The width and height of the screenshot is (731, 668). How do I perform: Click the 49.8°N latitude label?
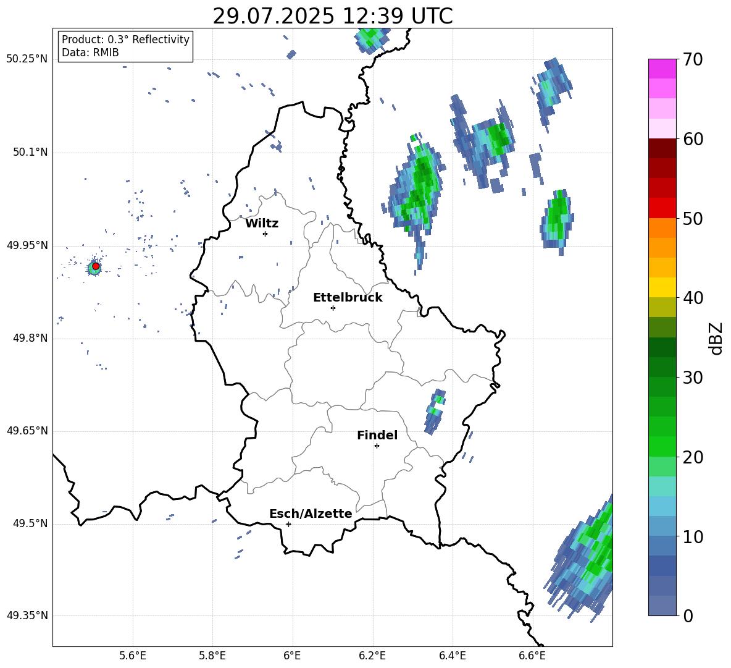click(31, 338)
